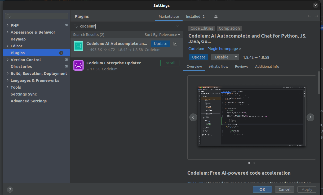Screen dimensions: 323x195
Task: Show next screenshot with right arrow
Action: 310,117
